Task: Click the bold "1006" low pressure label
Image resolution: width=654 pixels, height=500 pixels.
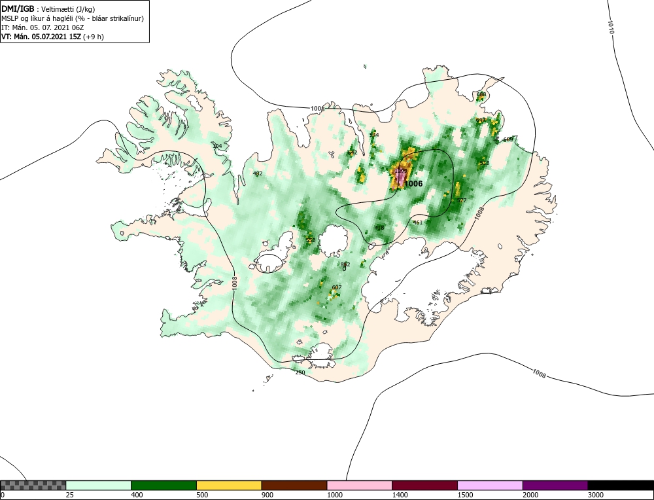Action: 413,184
